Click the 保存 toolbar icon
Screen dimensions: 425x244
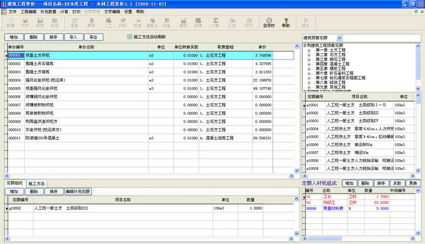point(40,24)
